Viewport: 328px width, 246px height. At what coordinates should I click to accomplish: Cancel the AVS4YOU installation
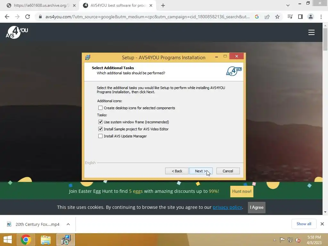pyautogui.click(x=228, y=171)
